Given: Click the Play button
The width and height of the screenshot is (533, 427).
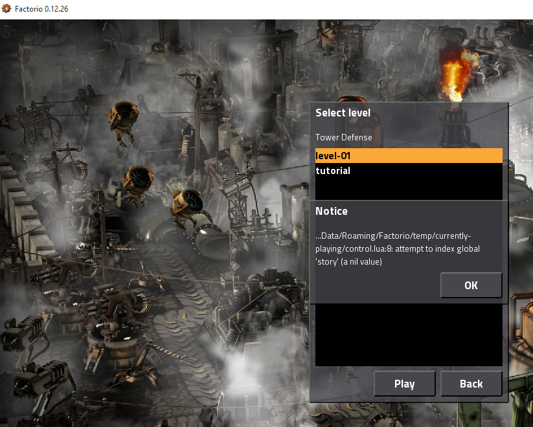Looking at the screenshot, I should (404, 384).
